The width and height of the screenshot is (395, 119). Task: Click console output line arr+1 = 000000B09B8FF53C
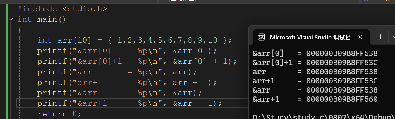[x=315, y=81]
